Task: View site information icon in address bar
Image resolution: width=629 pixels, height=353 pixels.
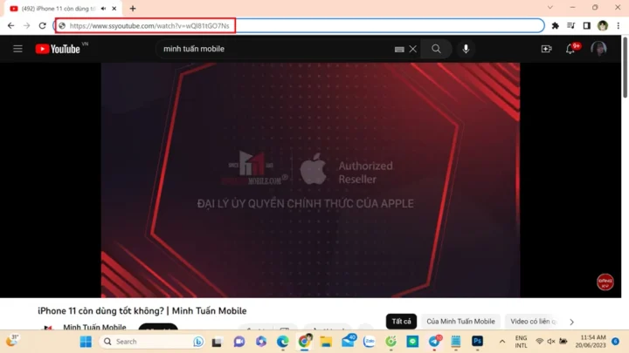Action: (62, 25)
